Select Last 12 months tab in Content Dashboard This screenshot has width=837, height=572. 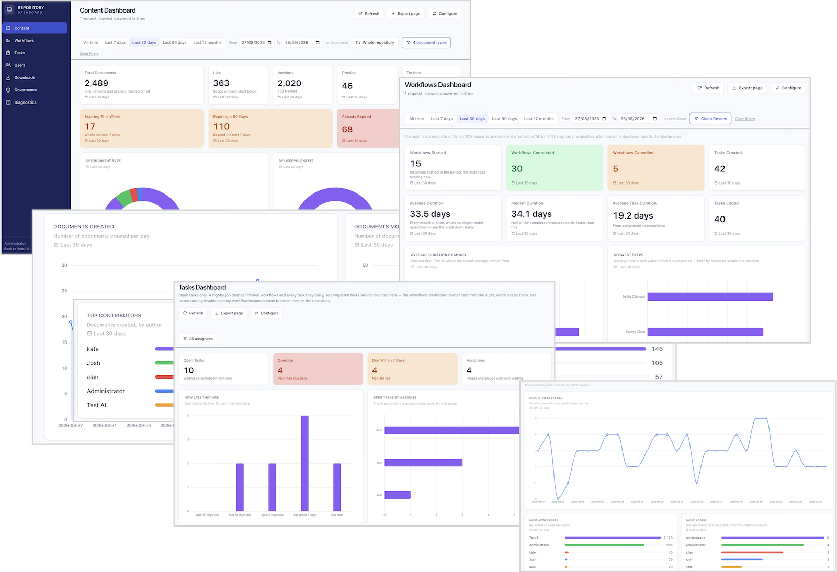[x=207, y=43]
